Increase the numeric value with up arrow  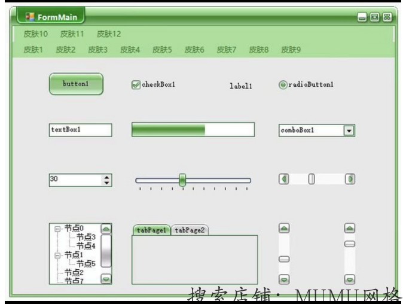[106, 177]
